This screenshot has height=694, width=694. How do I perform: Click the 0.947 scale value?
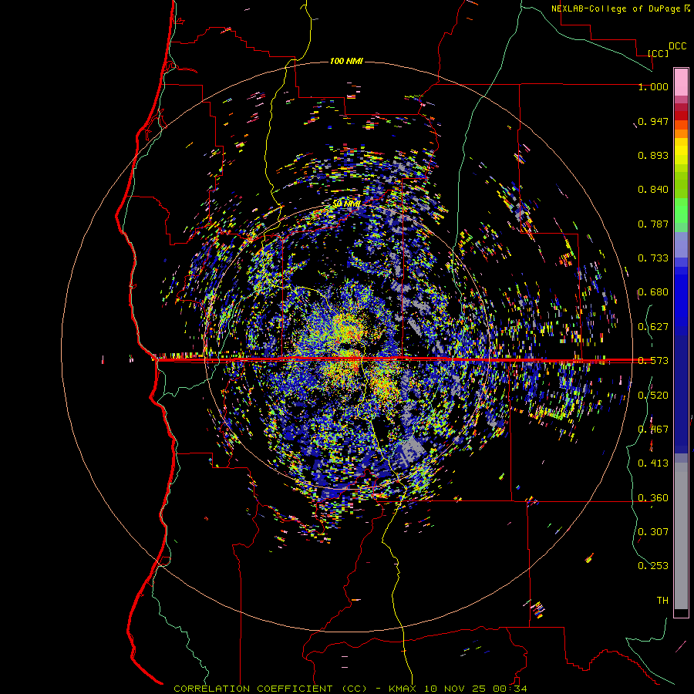click(x=653, y=121)
